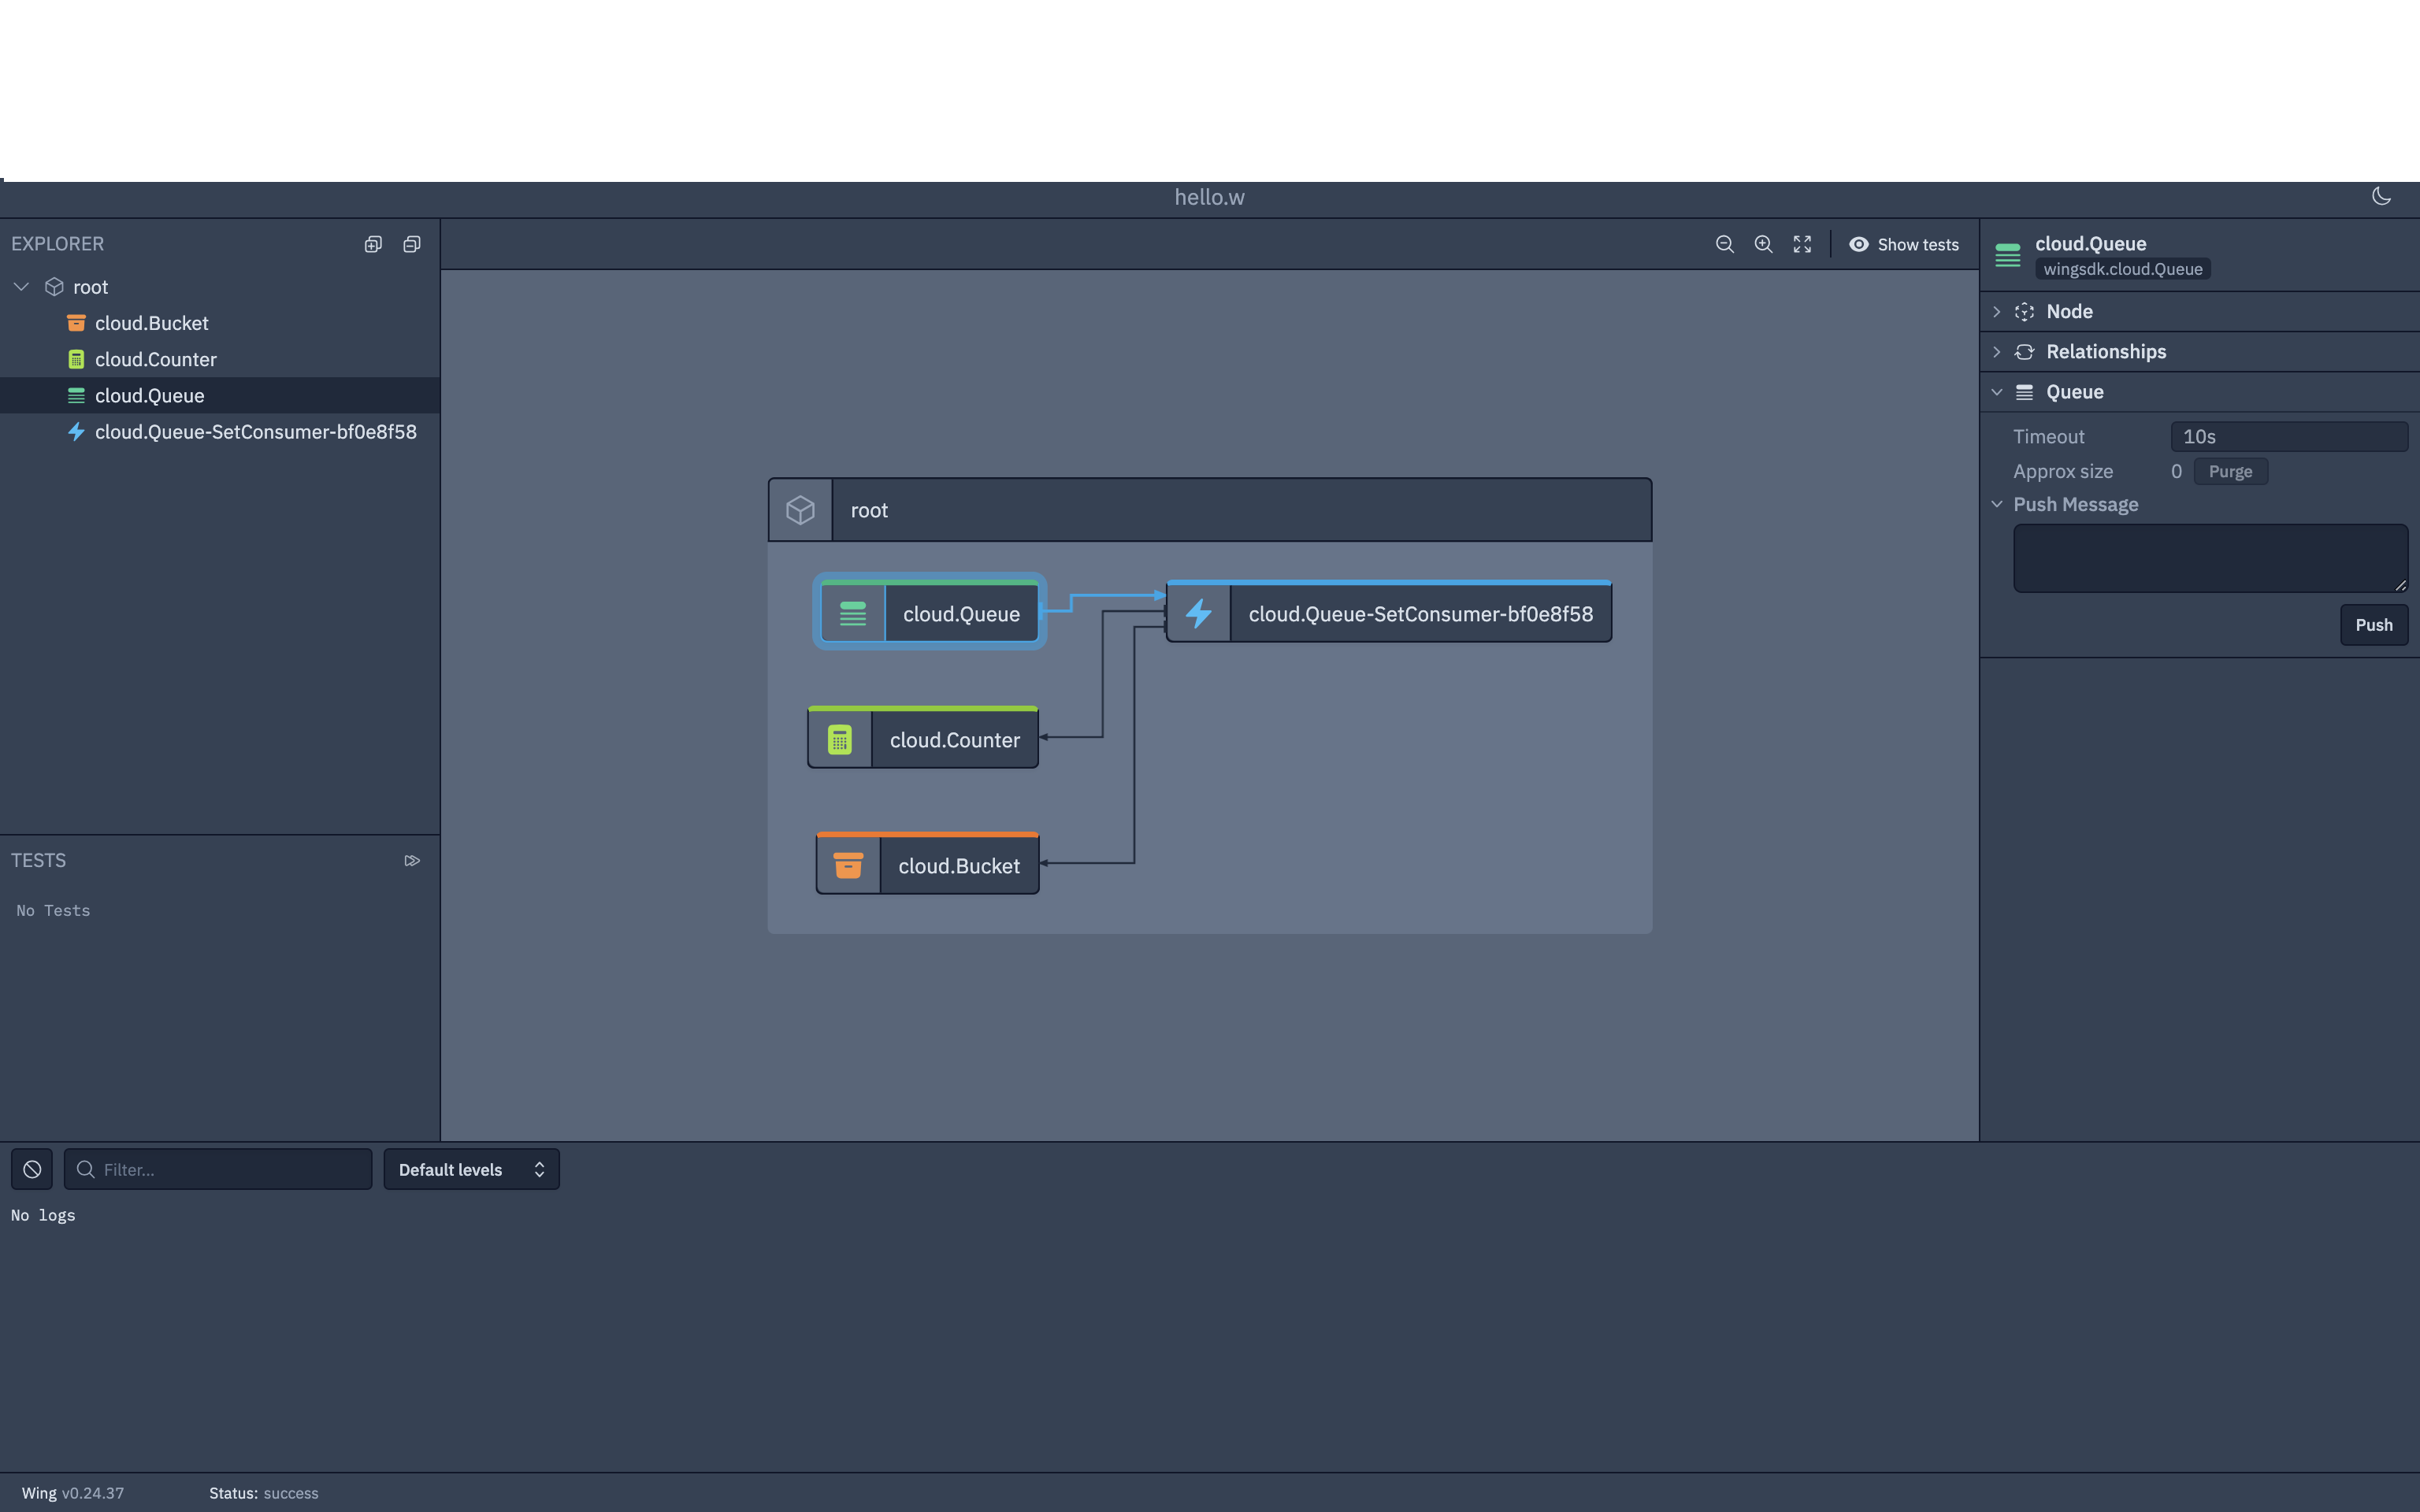Open the Default levels dropdown
Image resolution: width=2420 pixels, height=1512 pixels.
tap(471, 1169)
